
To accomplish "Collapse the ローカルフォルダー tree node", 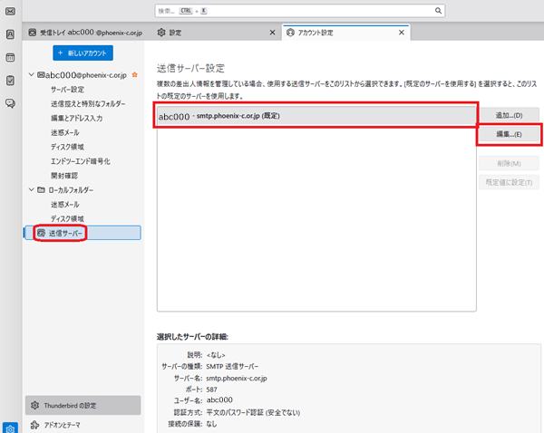I will [x=32, y=189].
